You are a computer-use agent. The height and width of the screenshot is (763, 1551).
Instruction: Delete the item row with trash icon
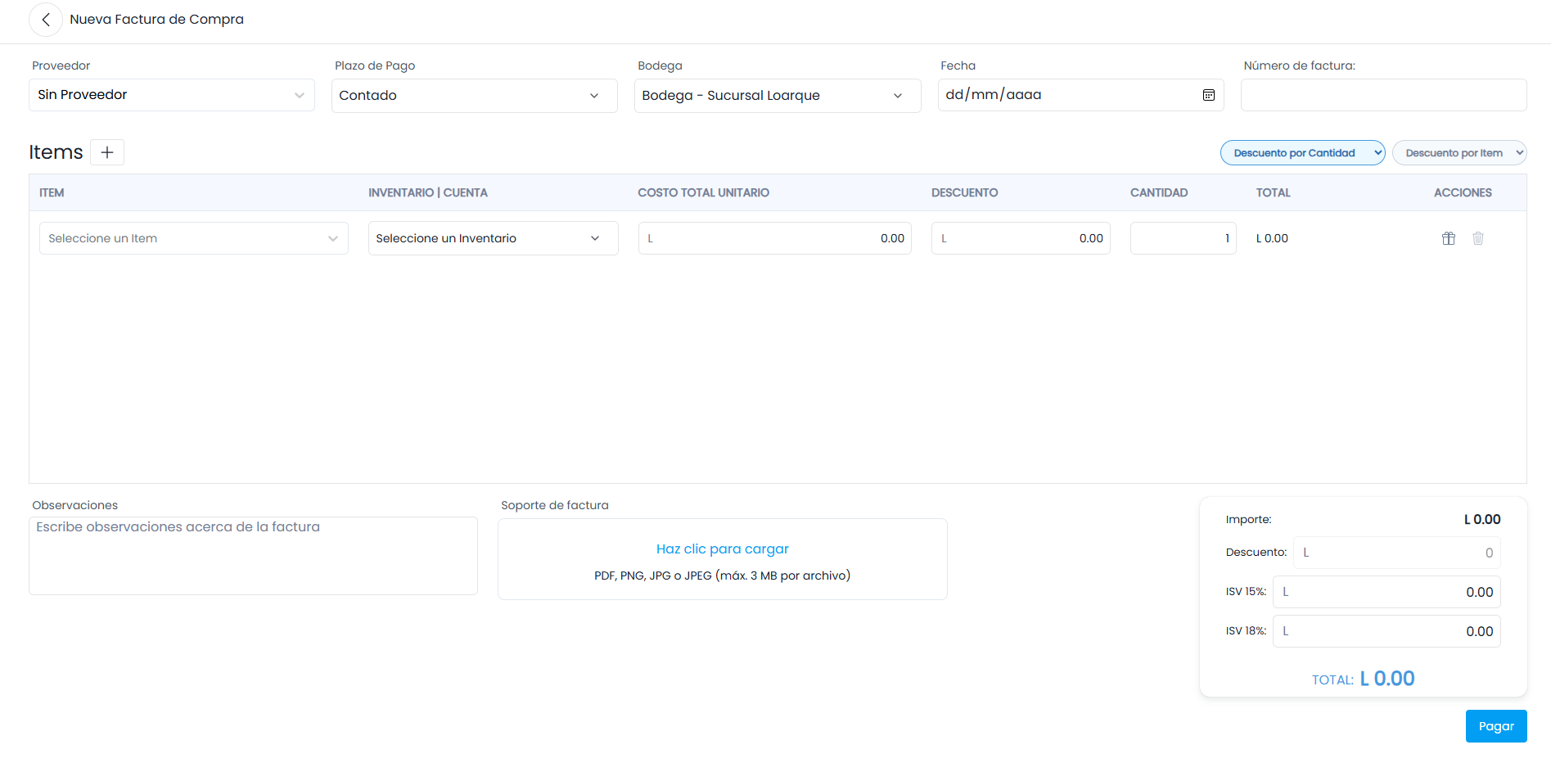pos(1478,238)
